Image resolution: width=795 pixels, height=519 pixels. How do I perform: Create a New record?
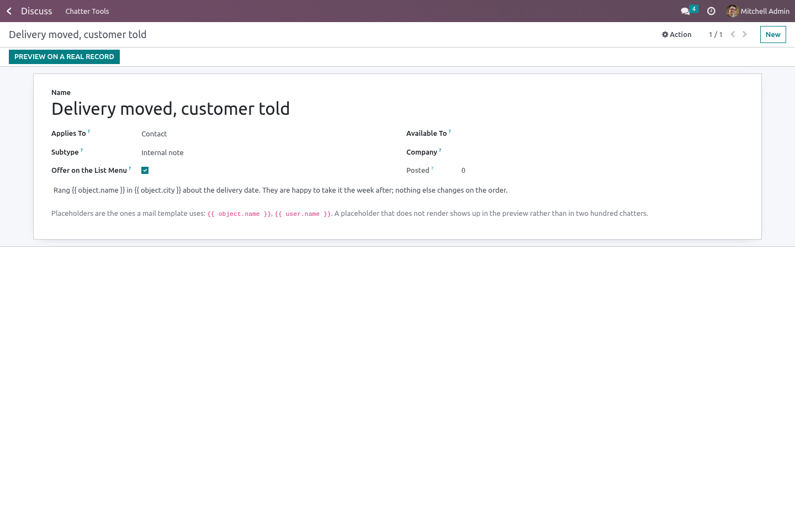click(773, 34)
